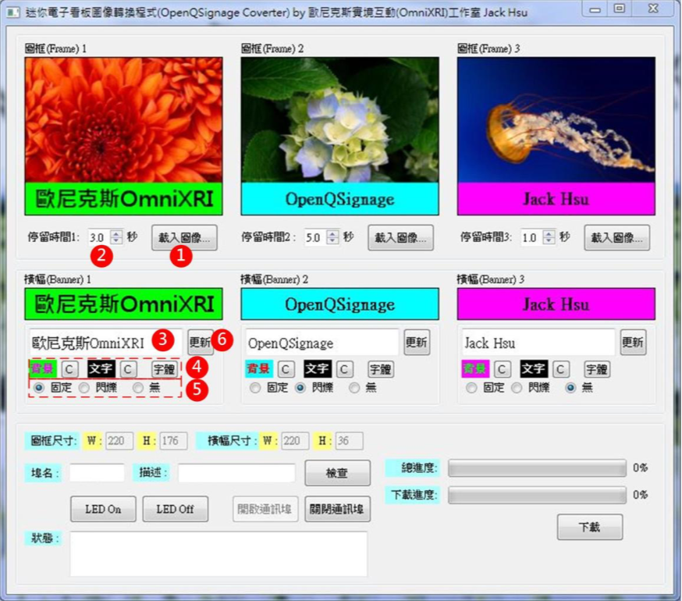This screenshot has width=682, height=601.
Task: Open font dialog for Banner 2
Action: [380, 369]
